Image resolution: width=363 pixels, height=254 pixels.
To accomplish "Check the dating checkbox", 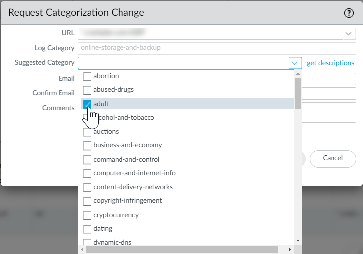I will pos(87,229).
